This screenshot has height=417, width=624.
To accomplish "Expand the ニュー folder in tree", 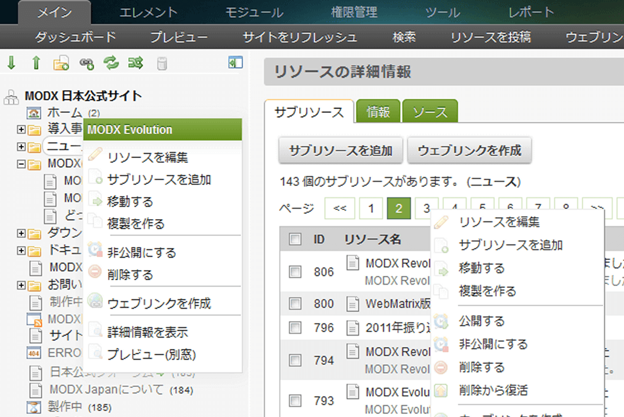I will tap(21, 147).
